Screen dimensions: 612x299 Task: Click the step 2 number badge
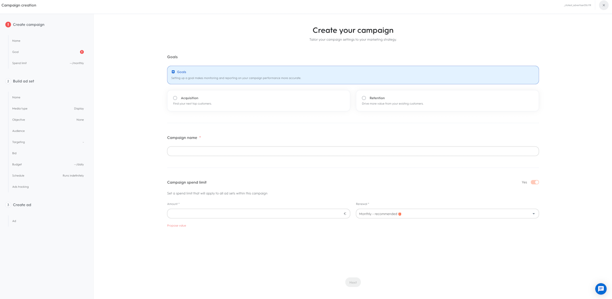[8, 81]
